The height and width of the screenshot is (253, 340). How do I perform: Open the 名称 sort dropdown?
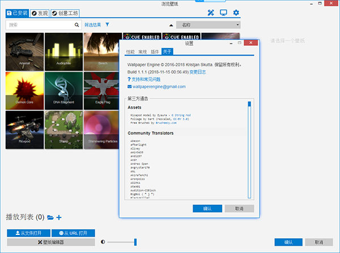click(x=208, y=25)
